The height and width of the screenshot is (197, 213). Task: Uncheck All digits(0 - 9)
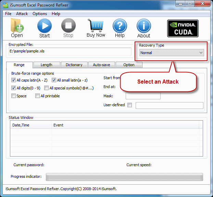click(x=13, y=88)
